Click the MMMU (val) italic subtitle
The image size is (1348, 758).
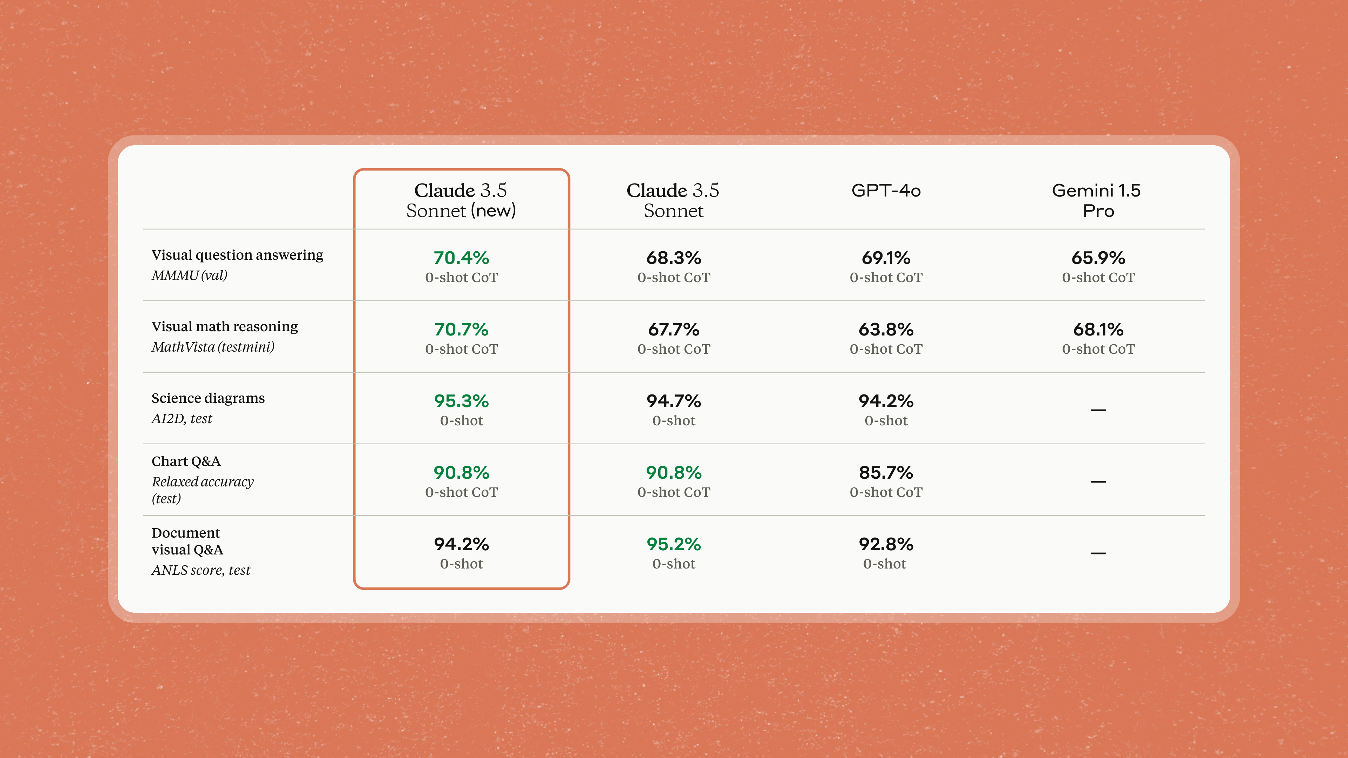190,275
